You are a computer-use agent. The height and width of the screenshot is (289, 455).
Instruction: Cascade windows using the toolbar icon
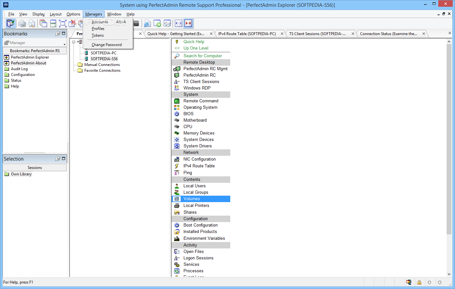(x=43, y=23)
